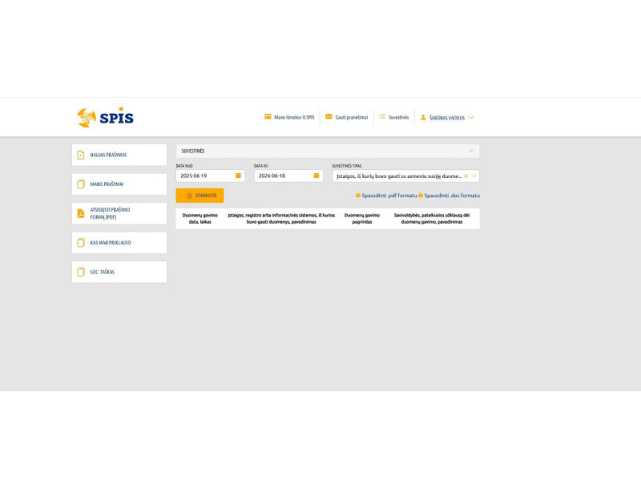Screen dimensions: 641x481
Task: Click the PDF icon in sidebar
Action: point(81,213)
